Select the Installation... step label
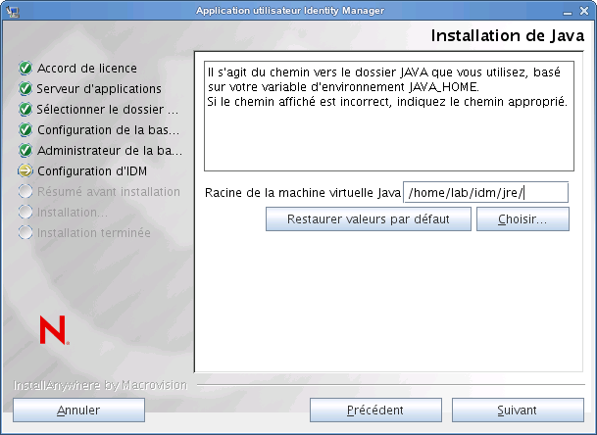 pyautogui.click(x=73, y=212)
